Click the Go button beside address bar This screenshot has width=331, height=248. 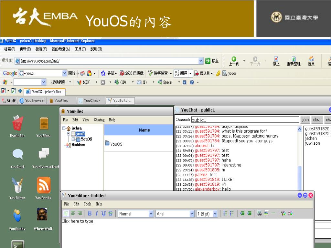pos(212,61)
